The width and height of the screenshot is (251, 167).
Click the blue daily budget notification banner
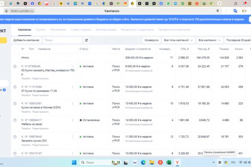(125, 19)
